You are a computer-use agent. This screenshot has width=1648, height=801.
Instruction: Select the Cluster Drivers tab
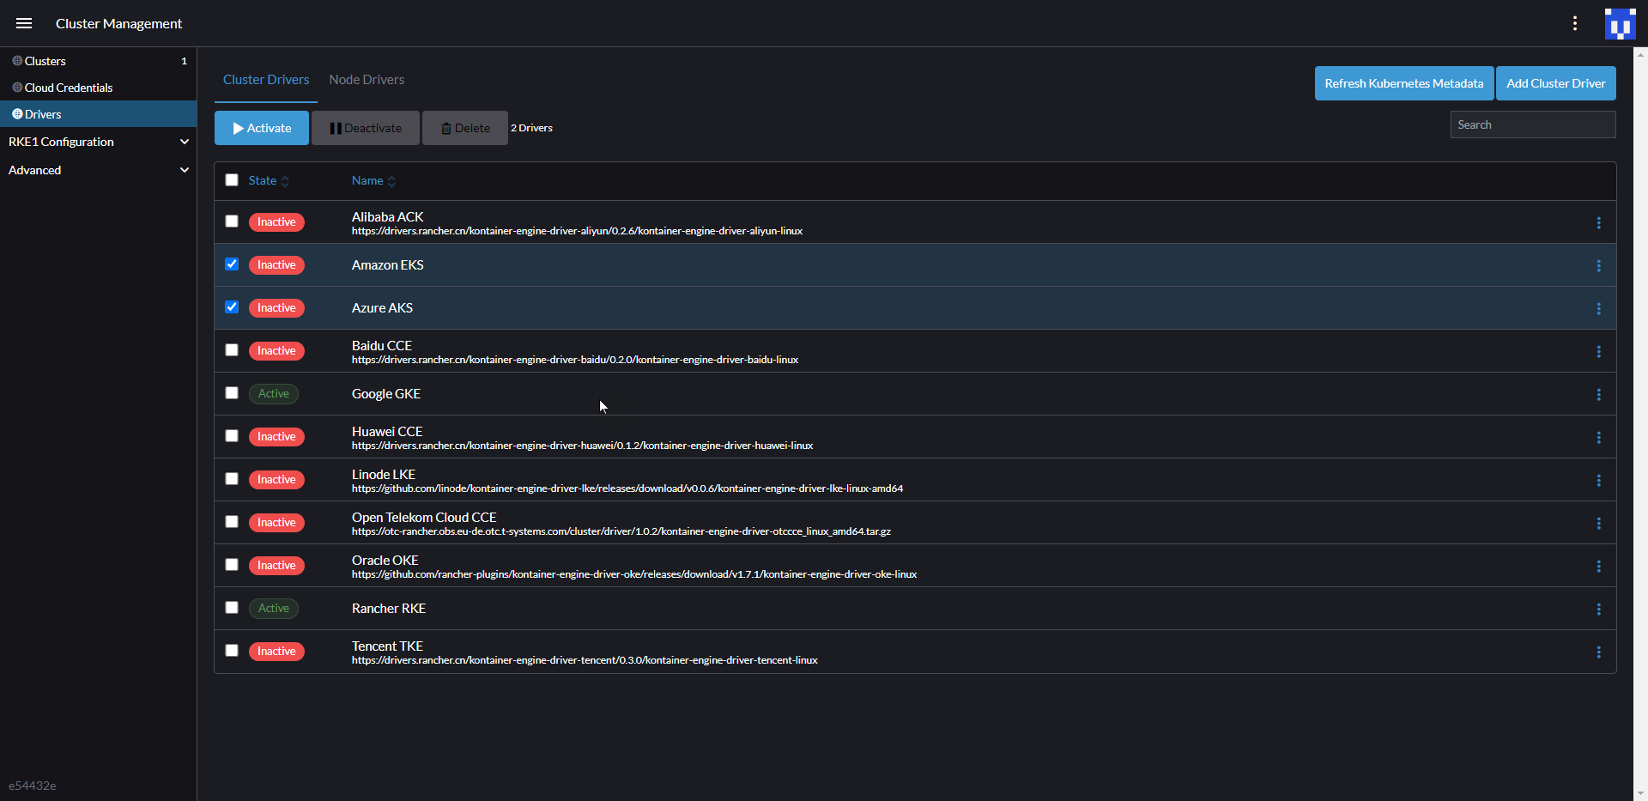265,79
